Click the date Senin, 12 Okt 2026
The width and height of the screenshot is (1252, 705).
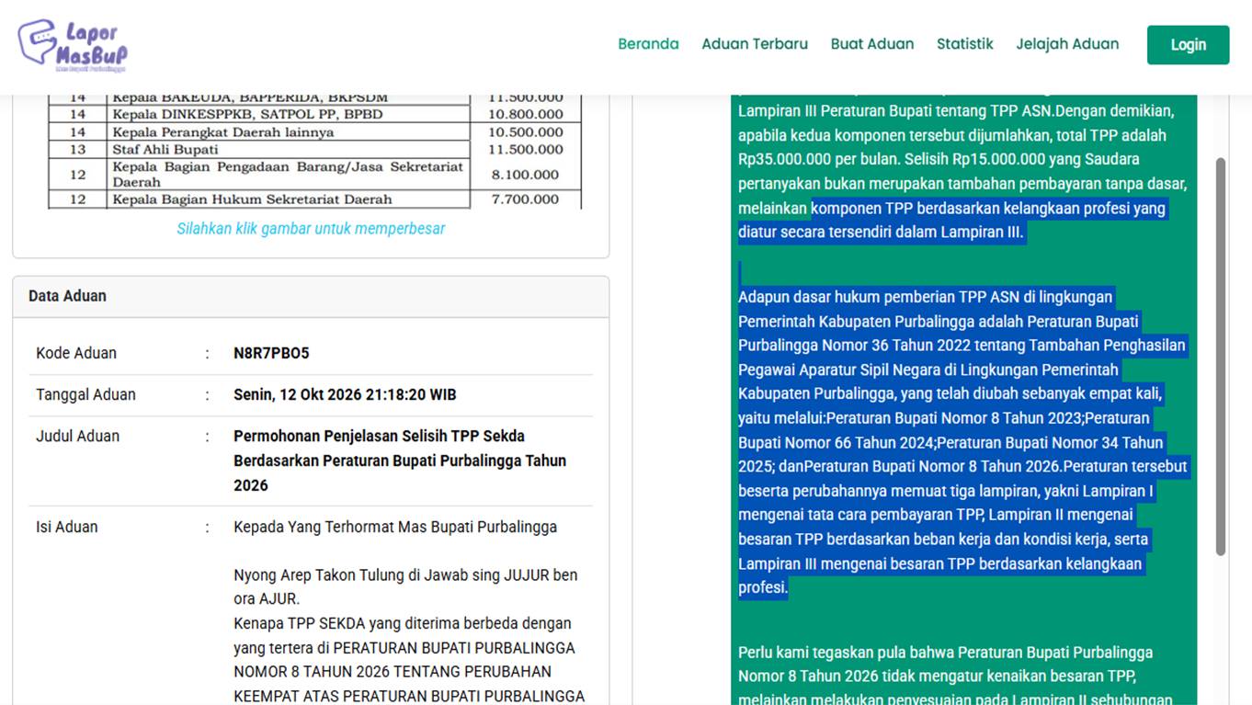[345, 394]
